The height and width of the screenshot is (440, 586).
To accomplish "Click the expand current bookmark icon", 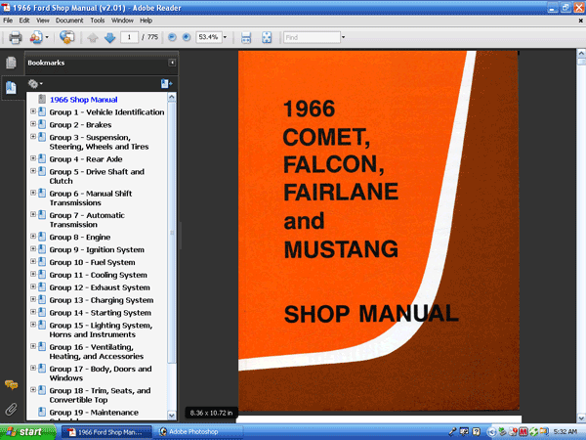I will point(166,84).
